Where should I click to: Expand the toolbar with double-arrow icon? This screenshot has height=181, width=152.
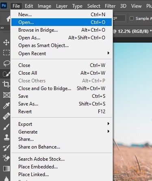pos(2,28)
